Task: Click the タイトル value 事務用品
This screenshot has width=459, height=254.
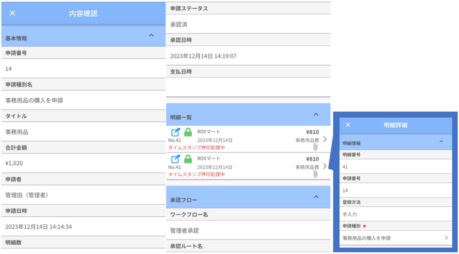Action: click(20, 132)
